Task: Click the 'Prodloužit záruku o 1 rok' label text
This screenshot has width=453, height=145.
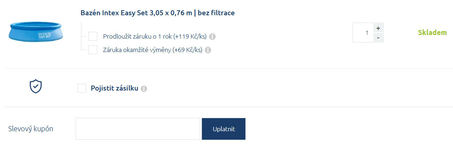Action: point(154,36)
